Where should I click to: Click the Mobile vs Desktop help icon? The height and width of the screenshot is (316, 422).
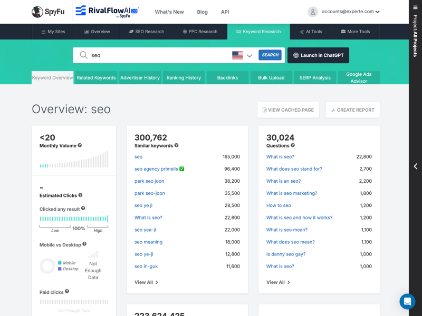(84, 244)
